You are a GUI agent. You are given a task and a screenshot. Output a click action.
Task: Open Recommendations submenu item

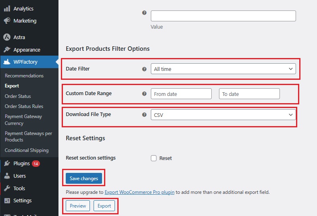point(24,76)
